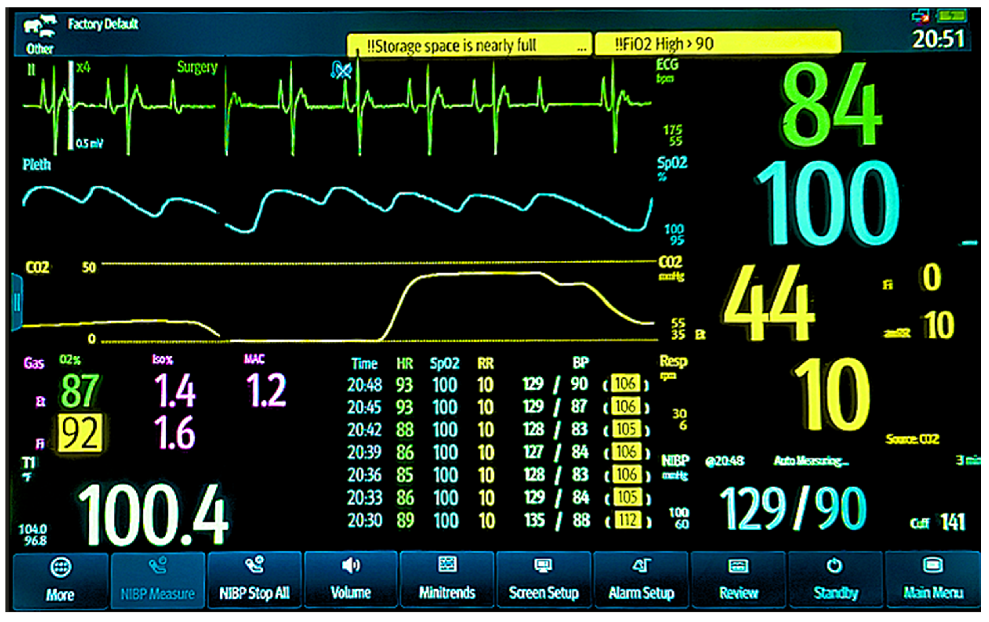The width and height of the screenshot is (989, 622).
Task: Open Screen Setup
Action: (x=544, y=580)
